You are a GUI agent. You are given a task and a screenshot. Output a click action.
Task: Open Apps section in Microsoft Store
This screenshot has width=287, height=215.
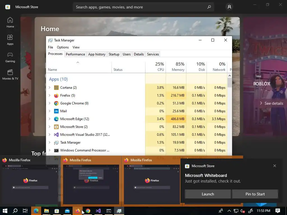[10, 40]
